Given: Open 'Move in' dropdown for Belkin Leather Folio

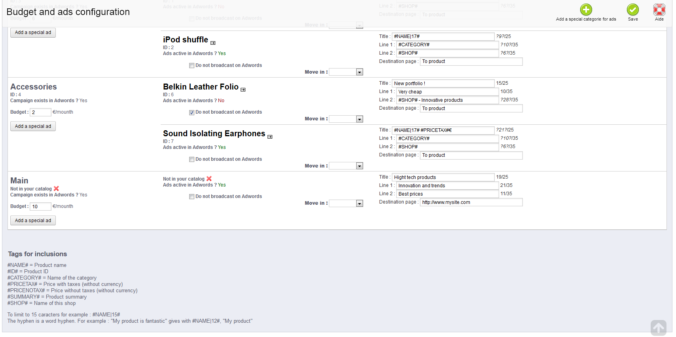Looking at the screenshot, I should pos(346,119).
